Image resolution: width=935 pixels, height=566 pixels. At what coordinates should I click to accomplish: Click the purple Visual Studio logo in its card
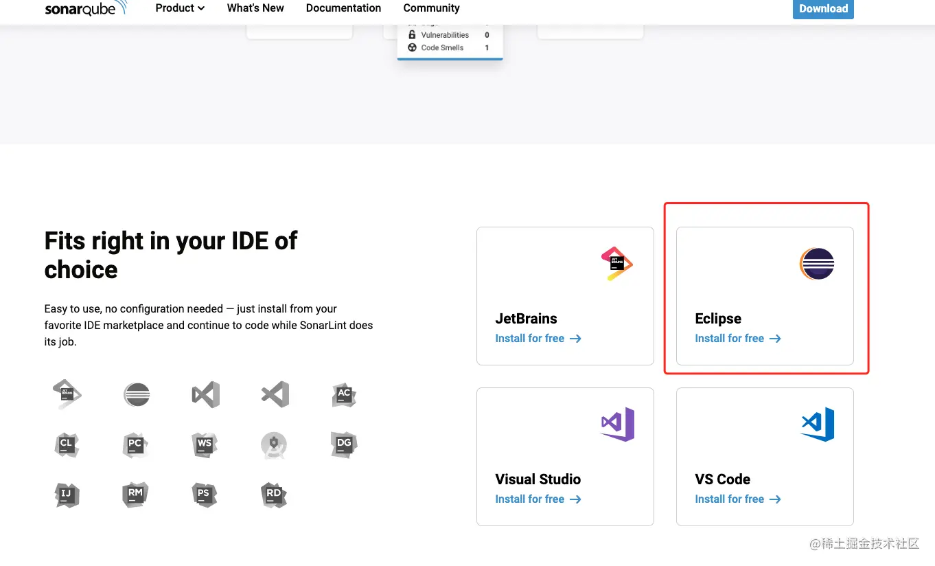(x=618, y=424)
